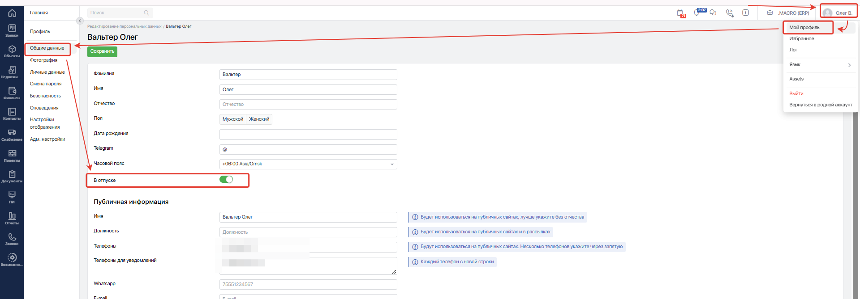Open Смена пароля in profile menu
The width and height of the screenshot is (860, 299).
[x=46, y=84]
